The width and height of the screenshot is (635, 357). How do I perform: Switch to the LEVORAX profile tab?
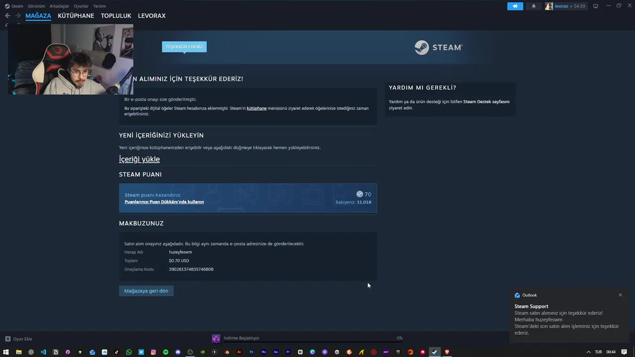(152, 16)
